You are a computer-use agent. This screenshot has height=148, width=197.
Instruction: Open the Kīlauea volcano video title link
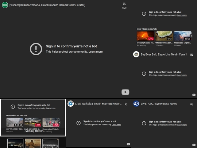(x=47, y=5)
